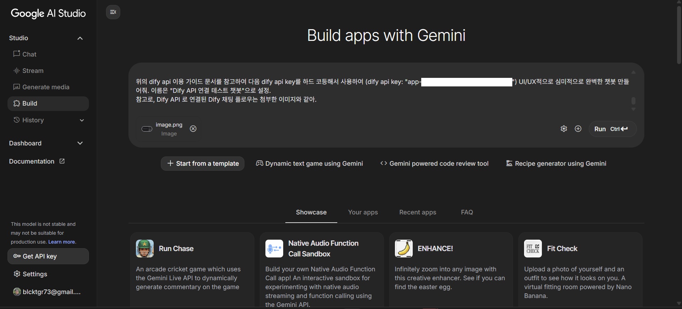The image size is (682, 309).
Task: Click the Learn more link
Action: [62, 242]
